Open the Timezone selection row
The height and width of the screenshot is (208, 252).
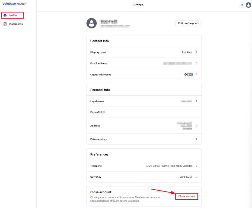[x=144, y=166]
